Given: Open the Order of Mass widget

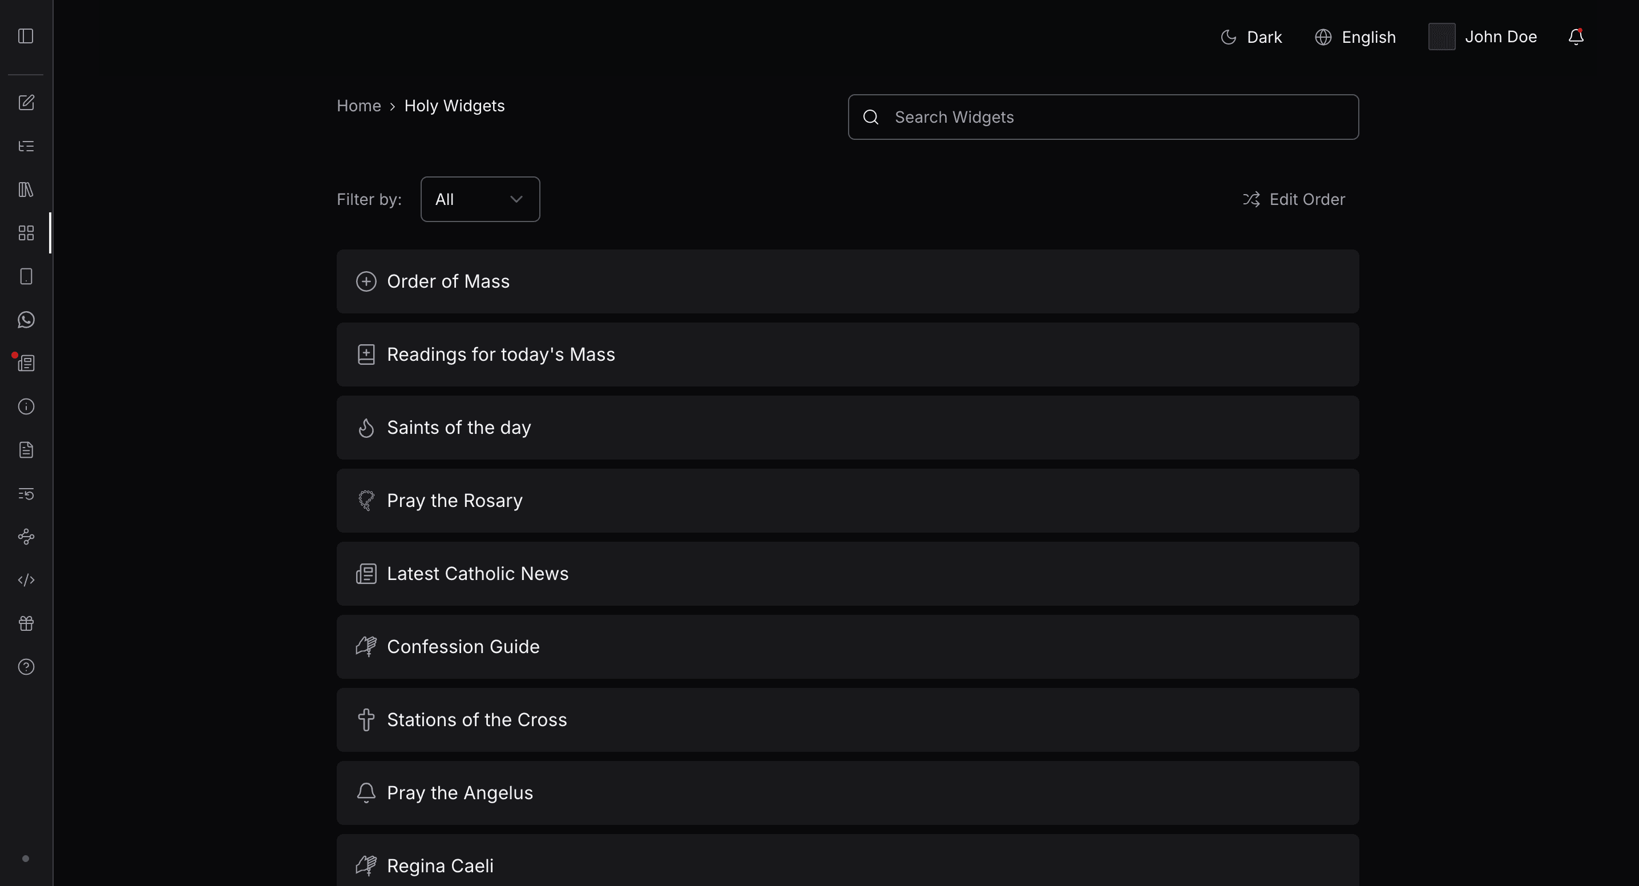Looking at the screenshot, I should (847, 281).
